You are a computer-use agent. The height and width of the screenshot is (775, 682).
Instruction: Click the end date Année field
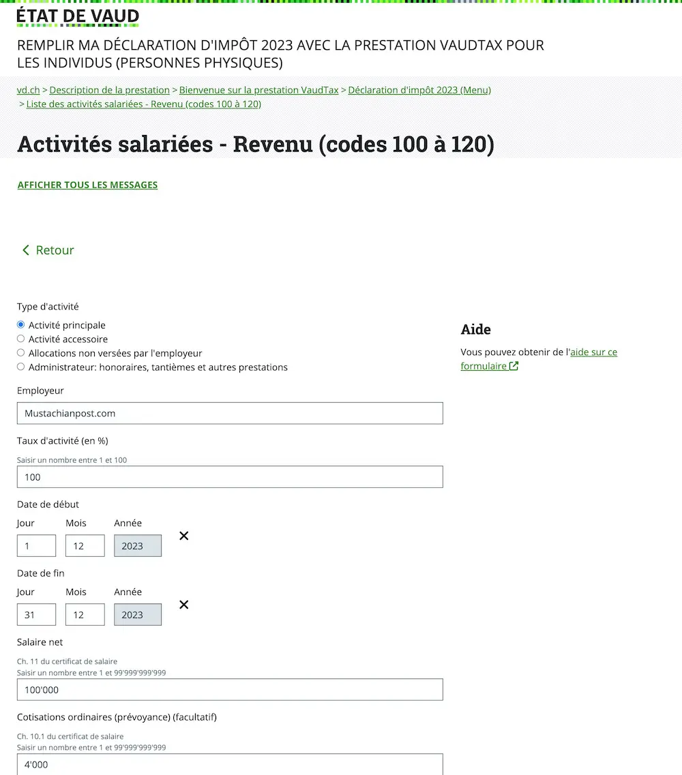click(138, 614)
